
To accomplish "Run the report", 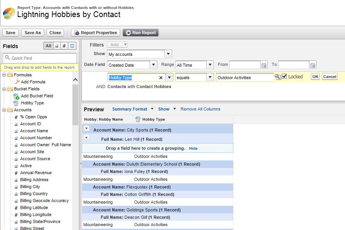I will pyautogui.click(x=141, y=33).
